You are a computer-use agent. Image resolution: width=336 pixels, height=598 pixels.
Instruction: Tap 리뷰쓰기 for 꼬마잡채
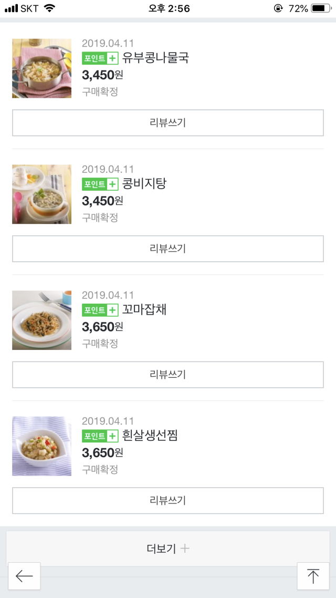point(168,375)
